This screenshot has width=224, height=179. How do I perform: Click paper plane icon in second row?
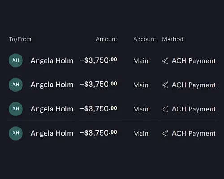tap(165, 85)
